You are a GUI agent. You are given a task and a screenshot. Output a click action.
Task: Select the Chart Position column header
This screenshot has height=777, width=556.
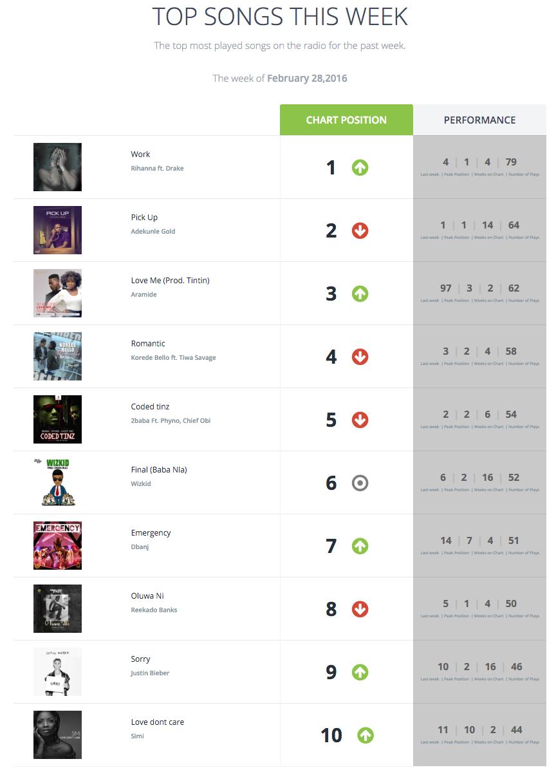coord(346,120)
